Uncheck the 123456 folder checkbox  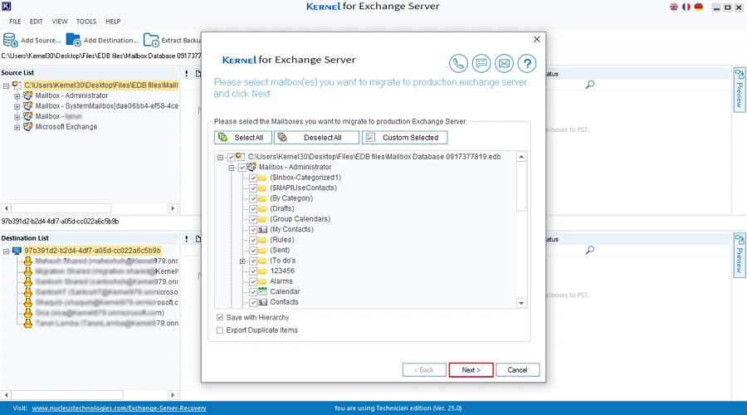tap(253, 271)
